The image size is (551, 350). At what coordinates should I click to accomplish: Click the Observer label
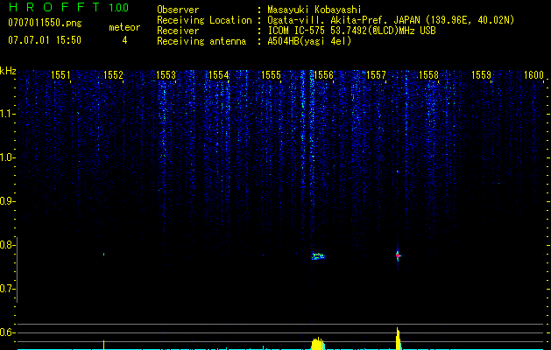click(178, 10)
